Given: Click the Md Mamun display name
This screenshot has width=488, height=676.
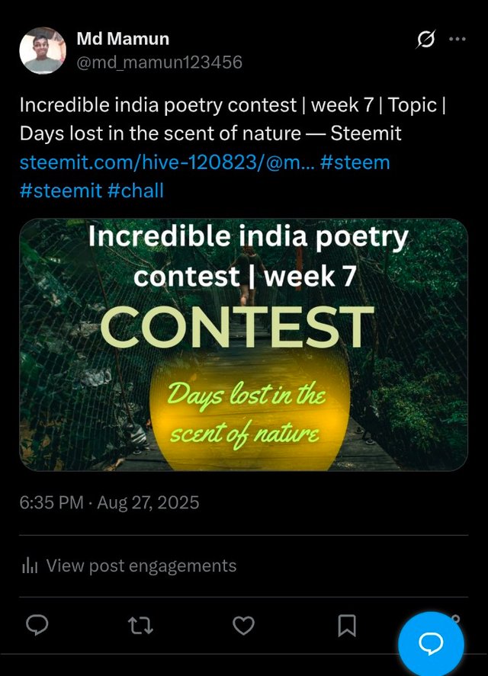Looking at the screenshot, I should coord(123,39).
